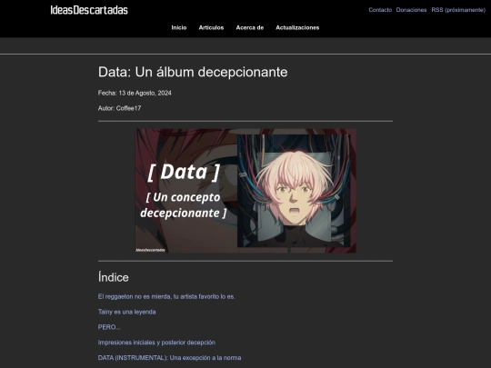Open the Artículos menu item
This screenshot has width=491, height=368.
tap(211, 27)
